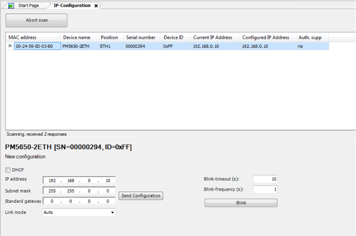Click the Position column header

click(111, 37)
